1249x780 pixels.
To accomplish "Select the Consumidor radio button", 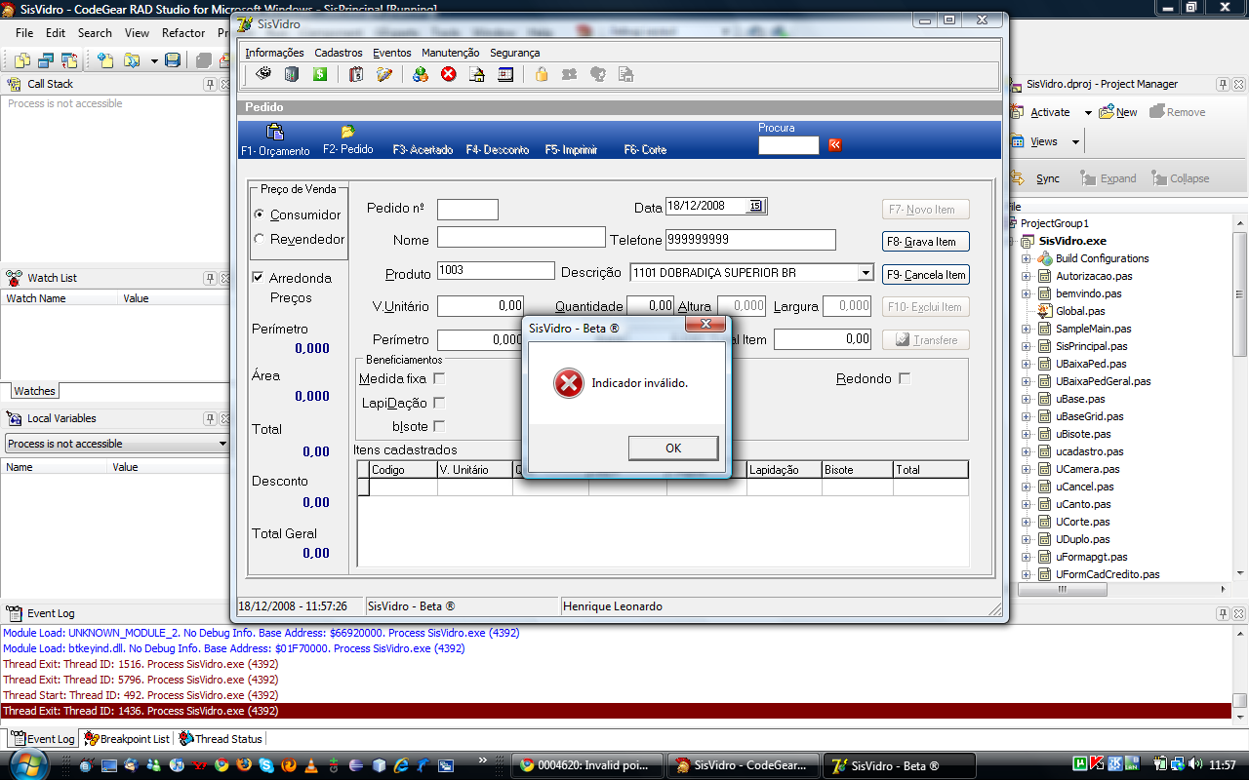I will [259, 214].
